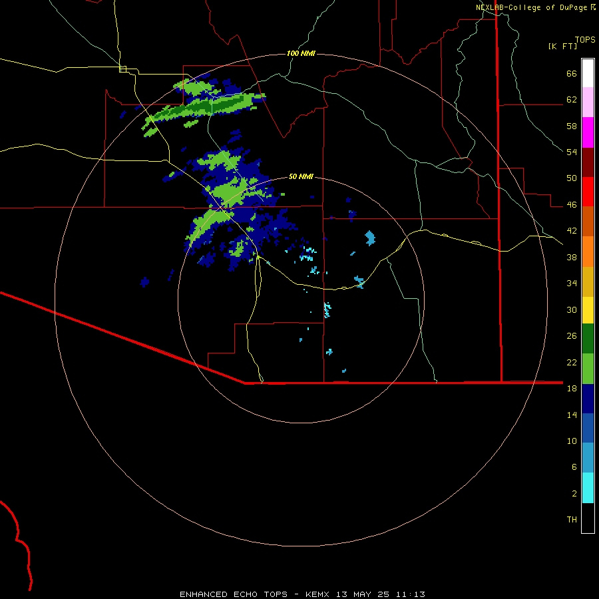Image resolution: width=599 pixels, height=599 pixels.
Task: Select the [K FT] units label
Action: pyautogui.click(x=562, y=46)
